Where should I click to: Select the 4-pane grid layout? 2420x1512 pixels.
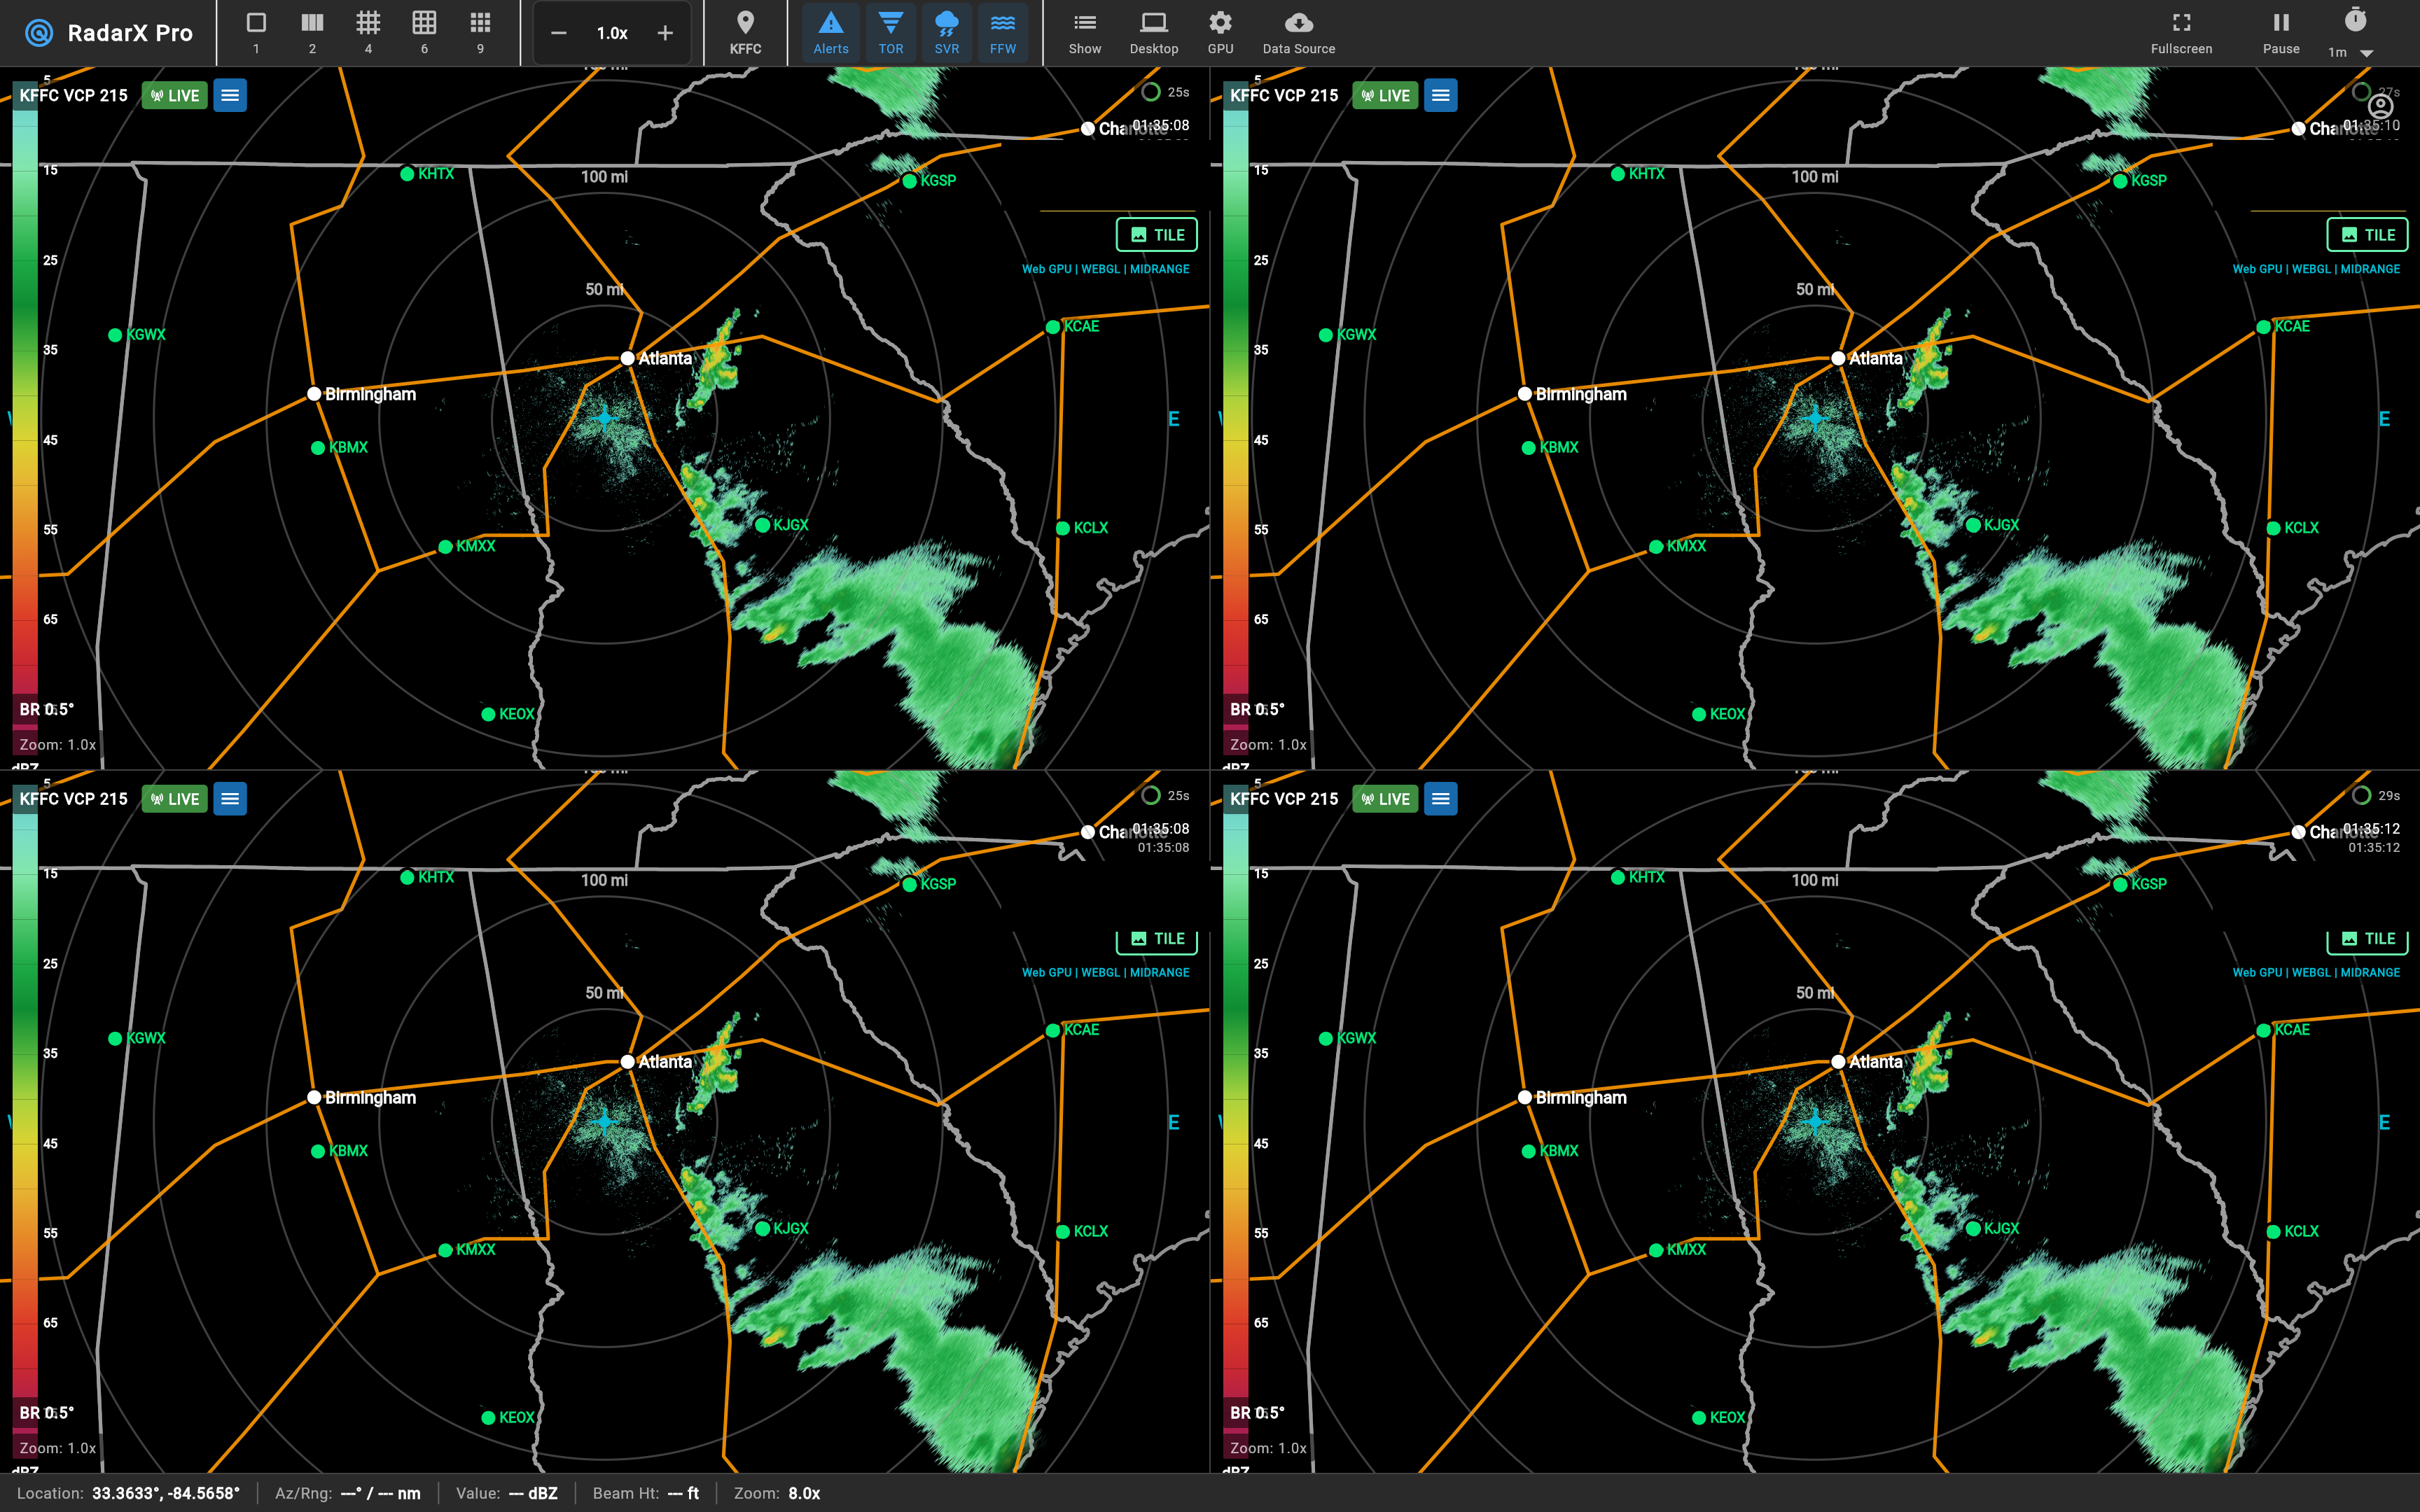(368, 32)
